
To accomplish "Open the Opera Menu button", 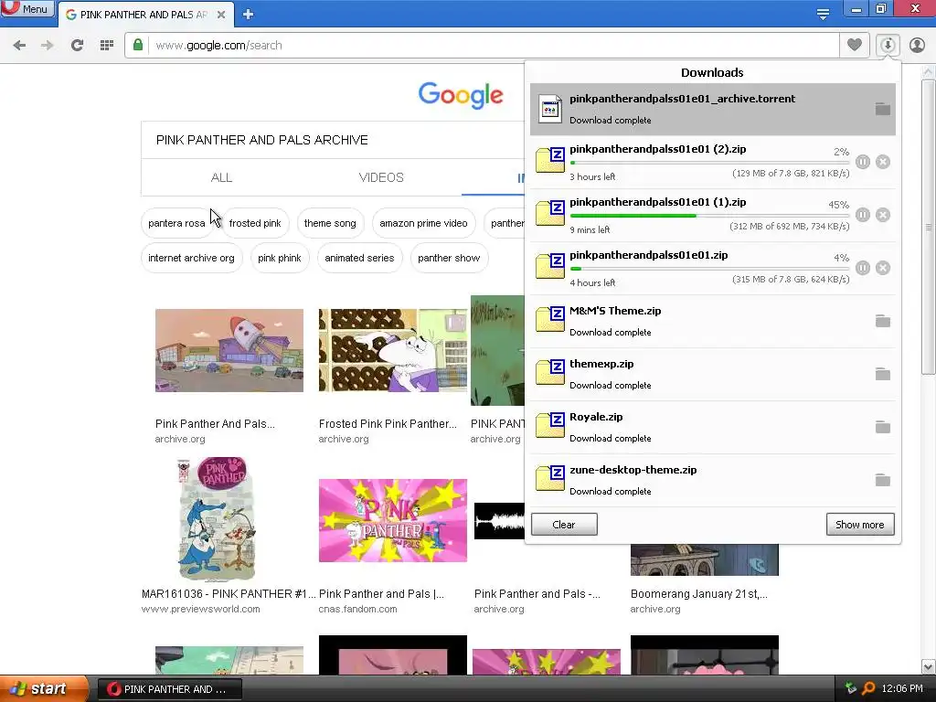I will [x=27, y=9].
